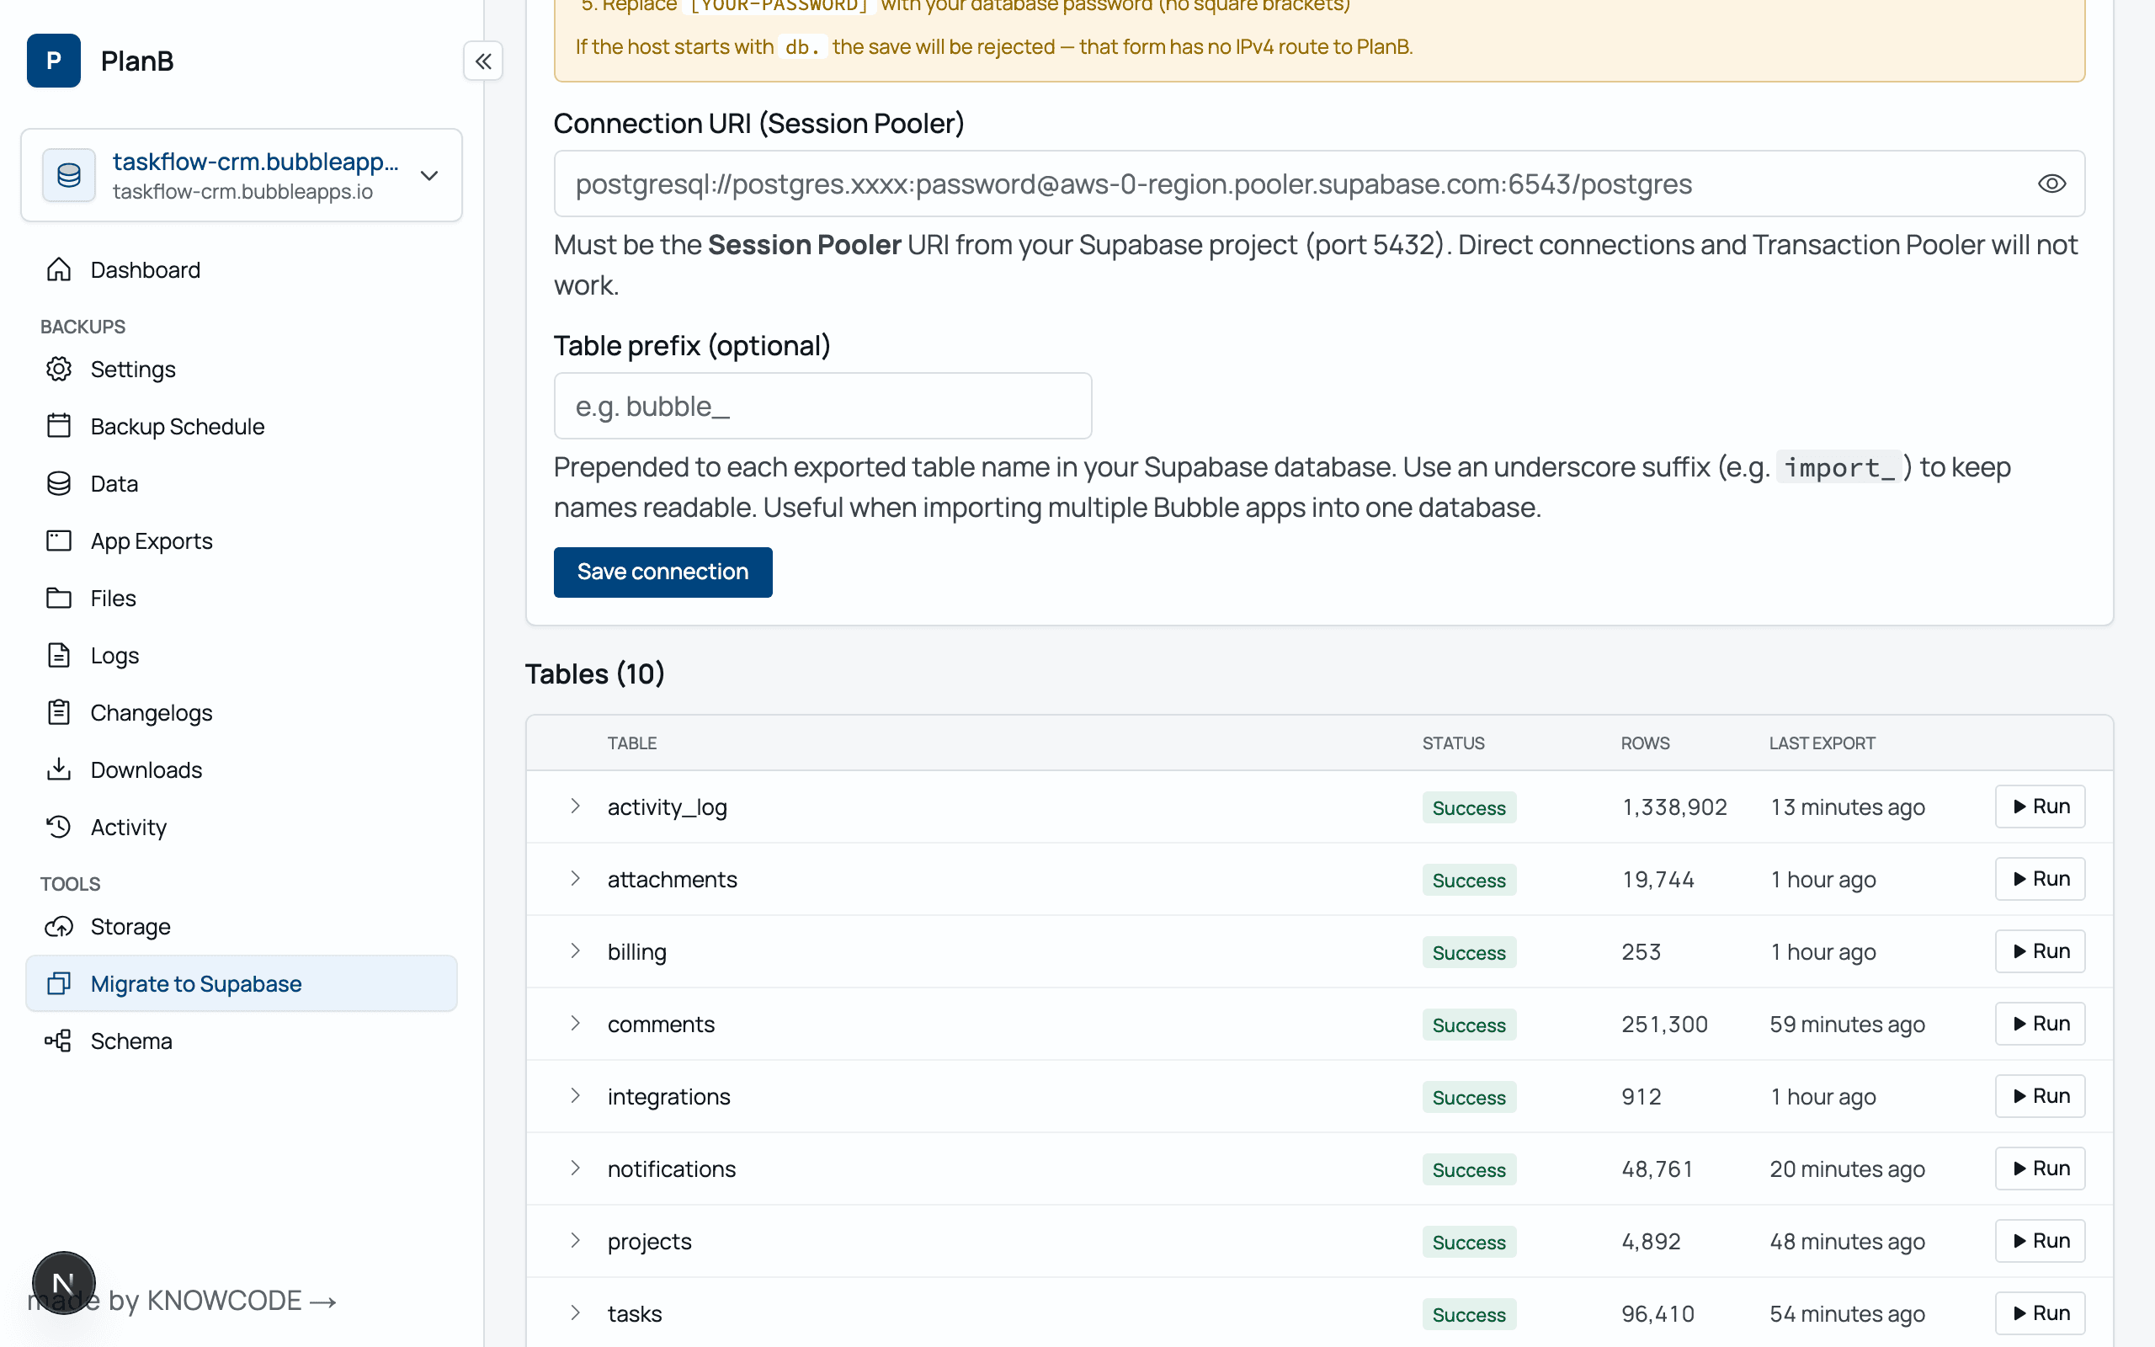Click the Migrate to Supabase copy icon
The width and height of the screenshot is (2155, 1347).
tap(59, 983)
